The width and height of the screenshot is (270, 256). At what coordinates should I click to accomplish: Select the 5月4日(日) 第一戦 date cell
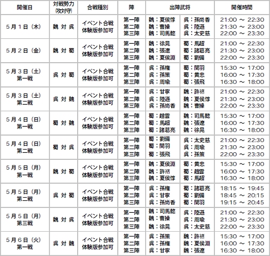coord(25,123)
